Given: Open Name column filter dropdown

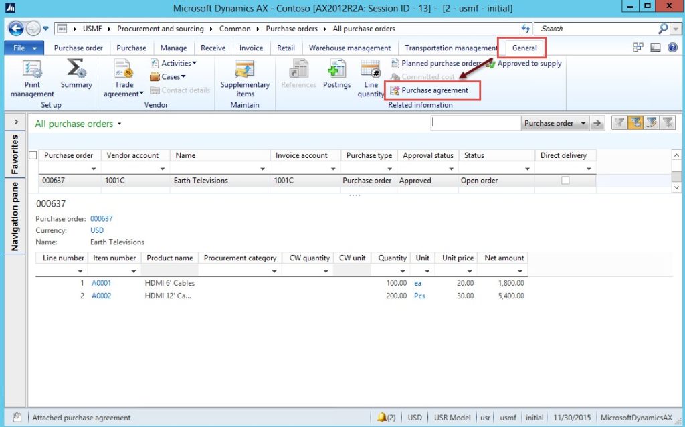Looking at the screenshot, I should click(262, 169).
